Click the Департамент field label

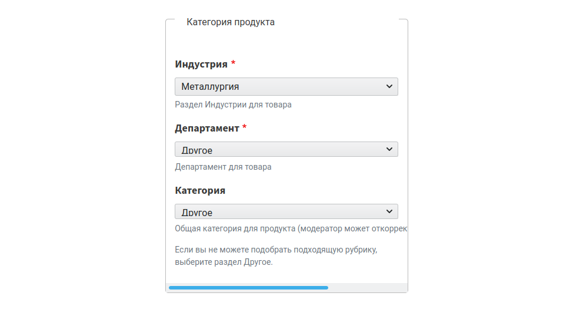click(x=207, y=129)
